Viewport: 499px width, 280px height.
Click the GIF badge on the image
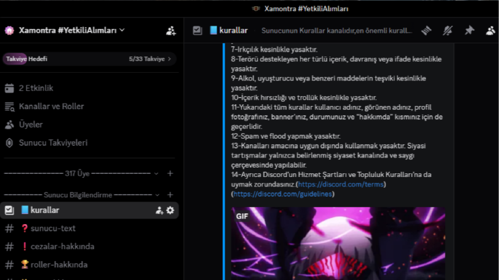[x=242, y=217]
